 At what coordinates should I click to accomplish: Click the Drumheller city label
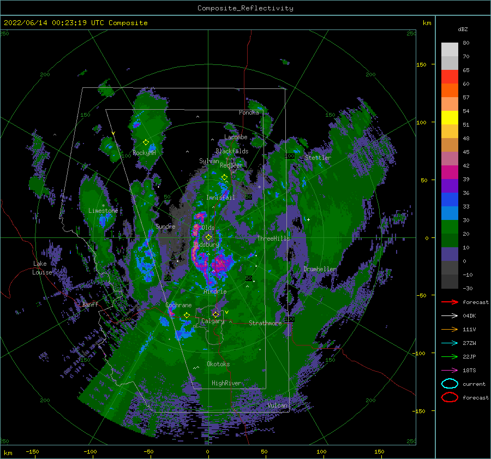(320, 269)
